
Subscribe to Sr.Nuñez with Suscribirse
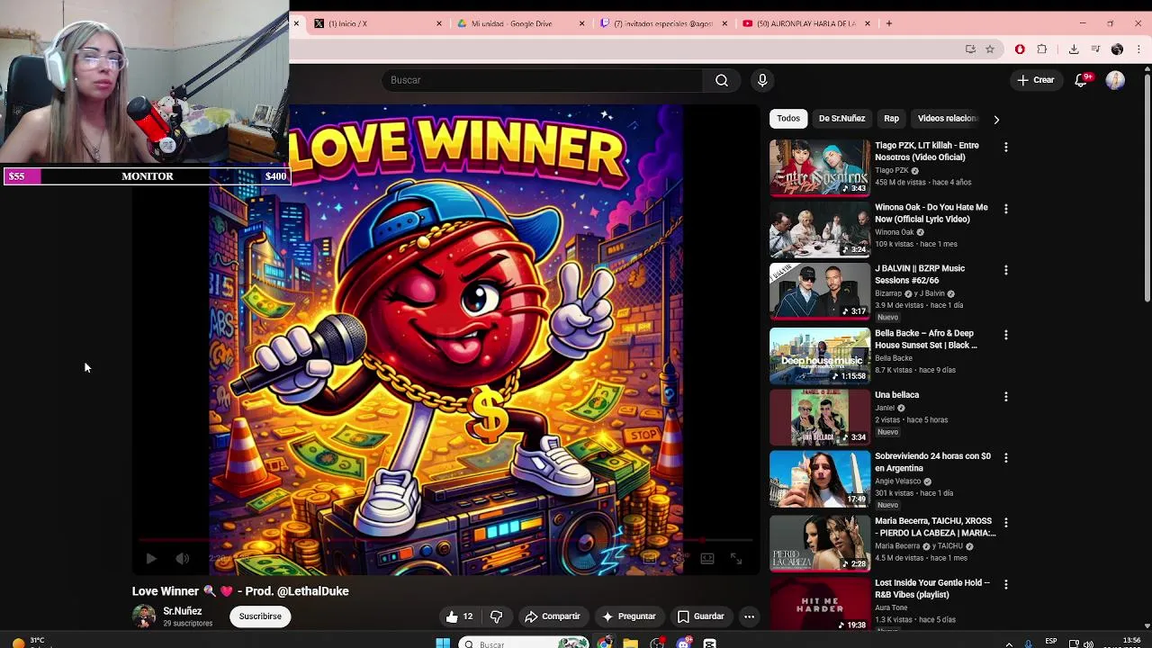pyautogui.click(x=260, y=616)
